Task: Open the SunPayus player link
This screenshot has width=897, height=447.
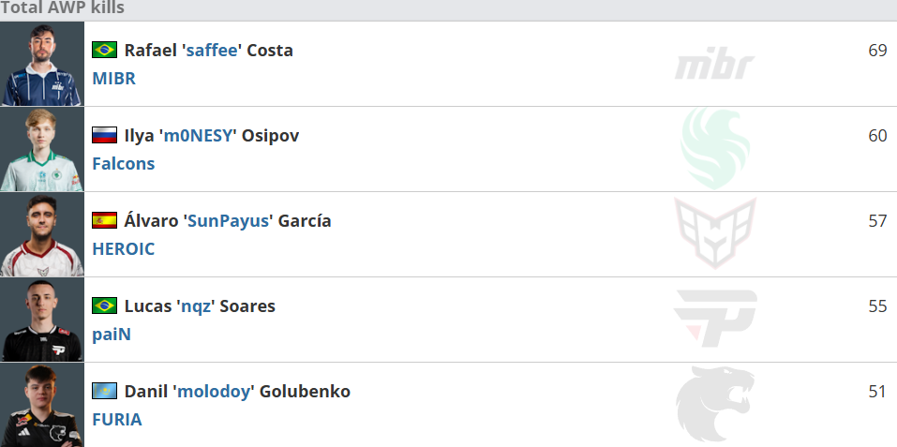Action: [228, 220]
